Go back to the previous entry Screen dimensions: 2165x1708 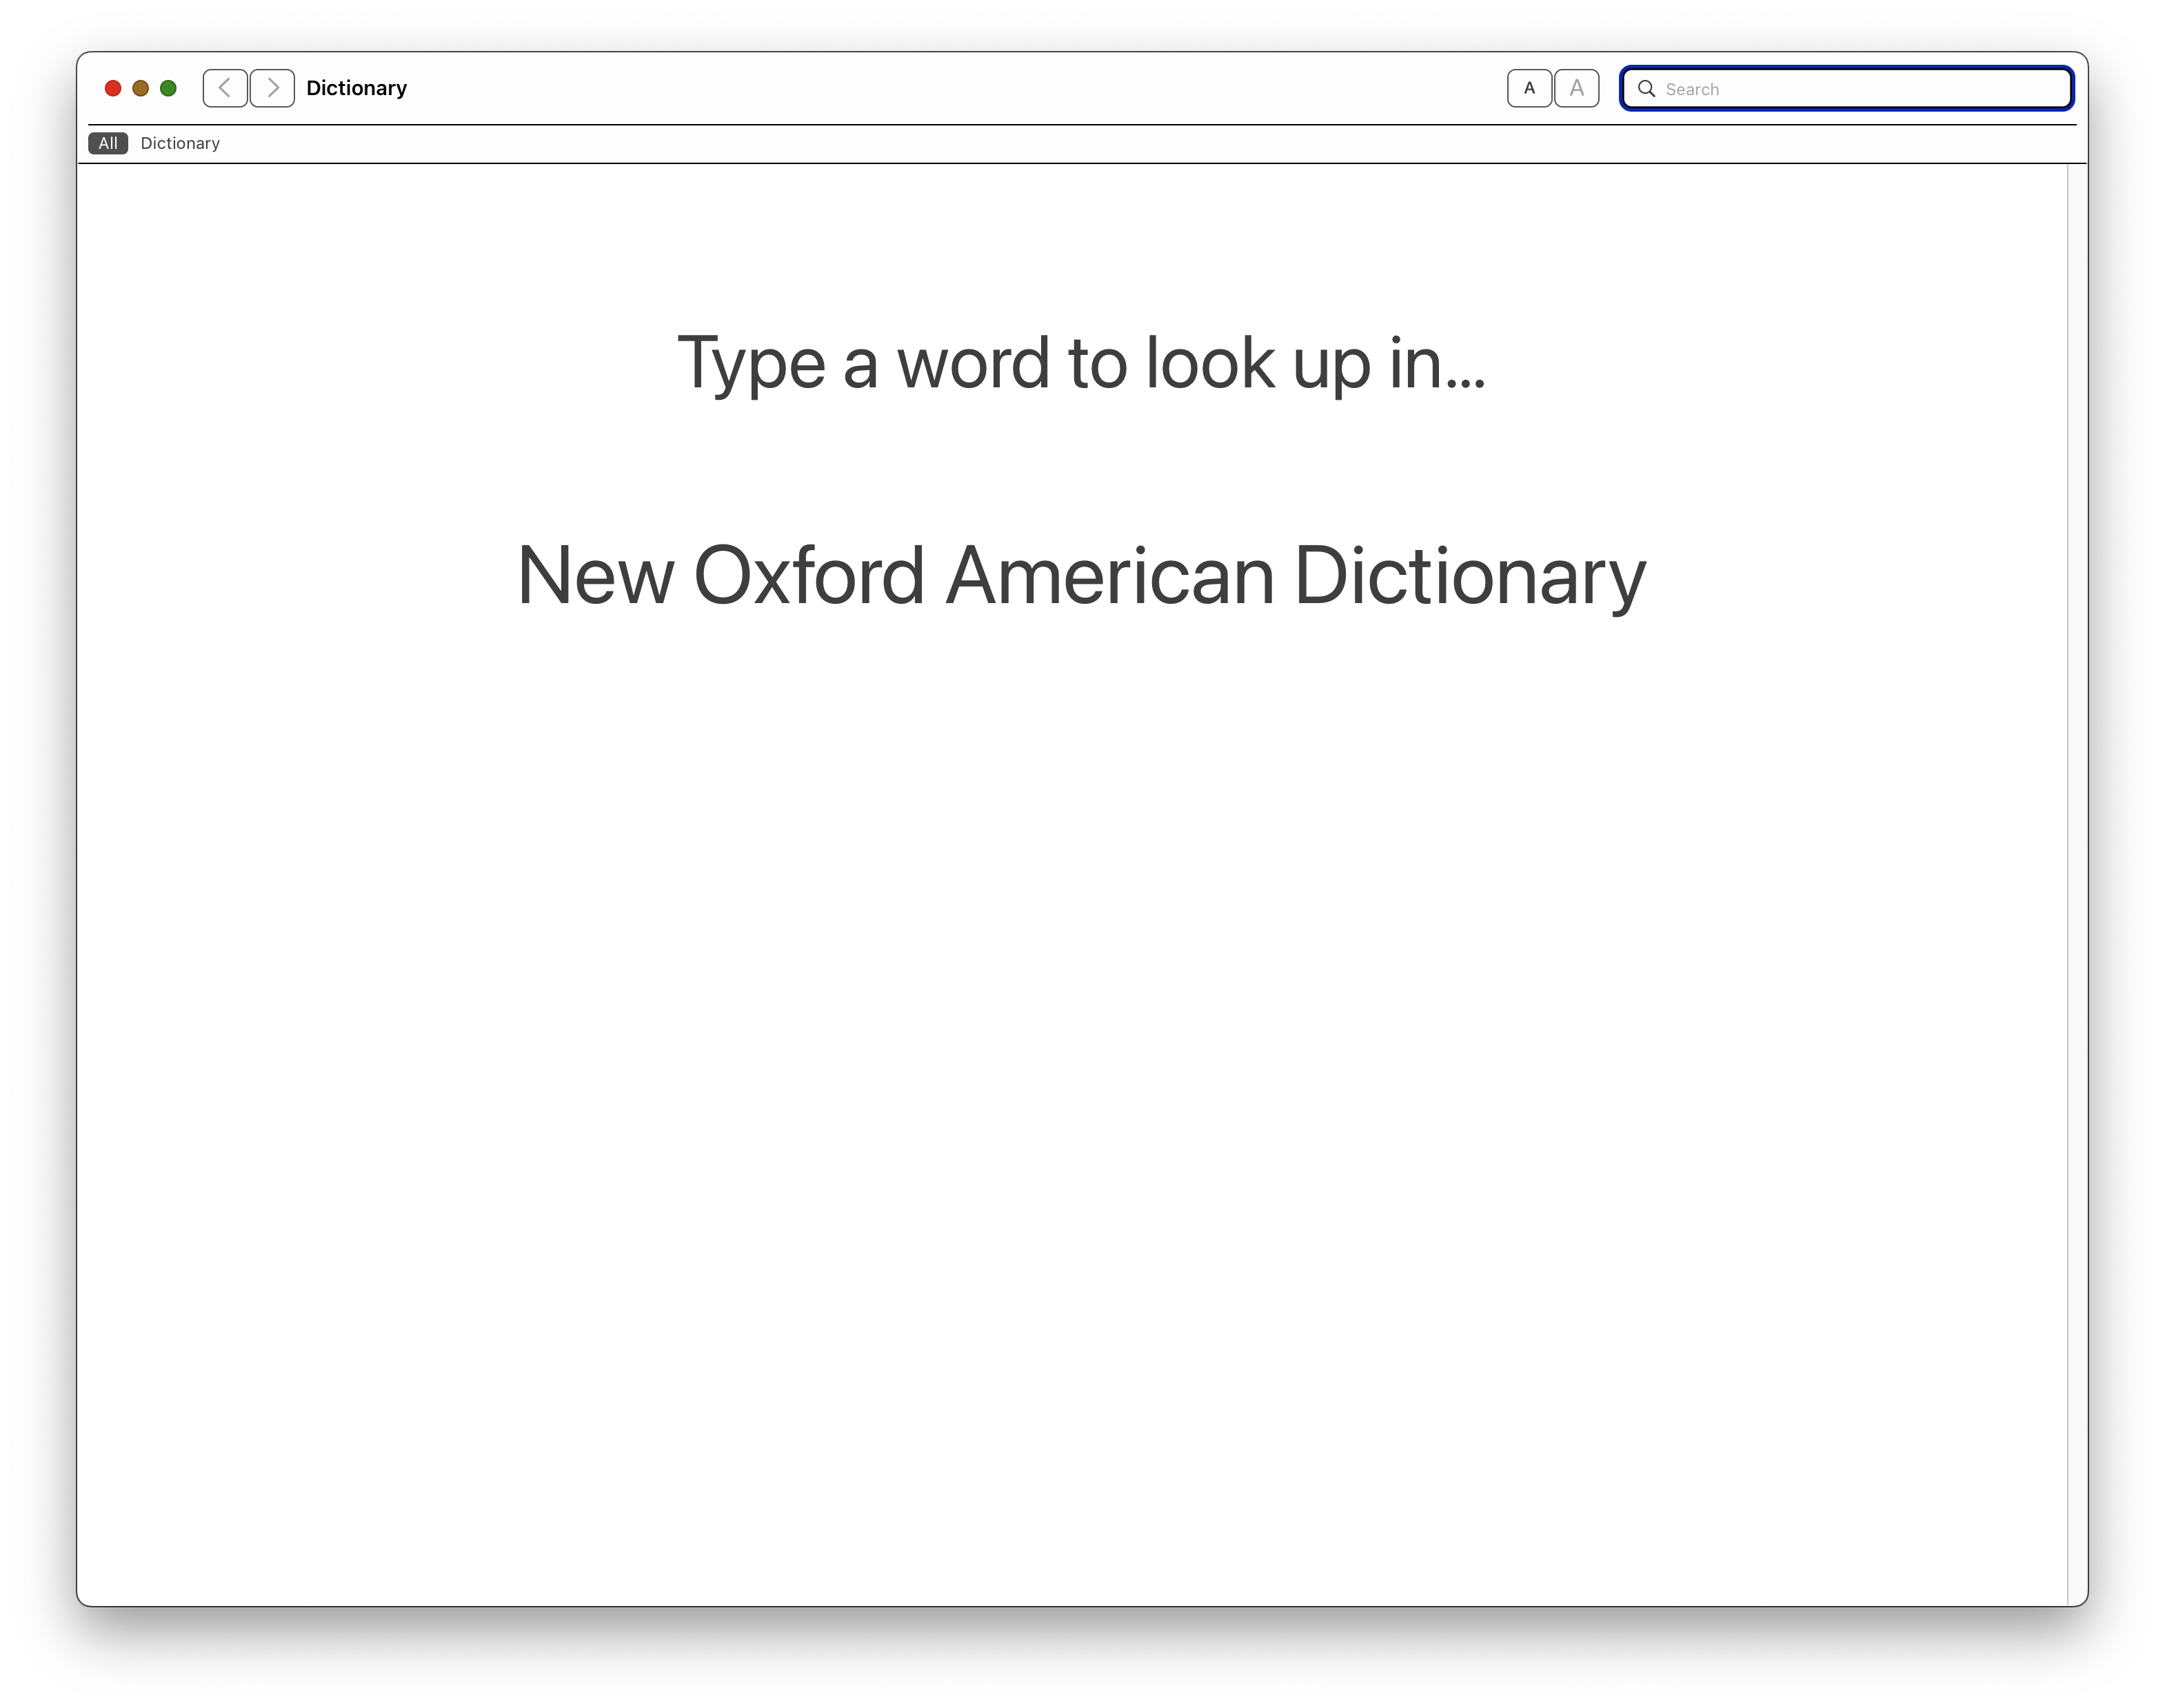225,88
